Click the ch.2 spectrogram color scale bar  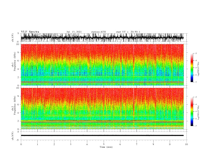(192, 111)
